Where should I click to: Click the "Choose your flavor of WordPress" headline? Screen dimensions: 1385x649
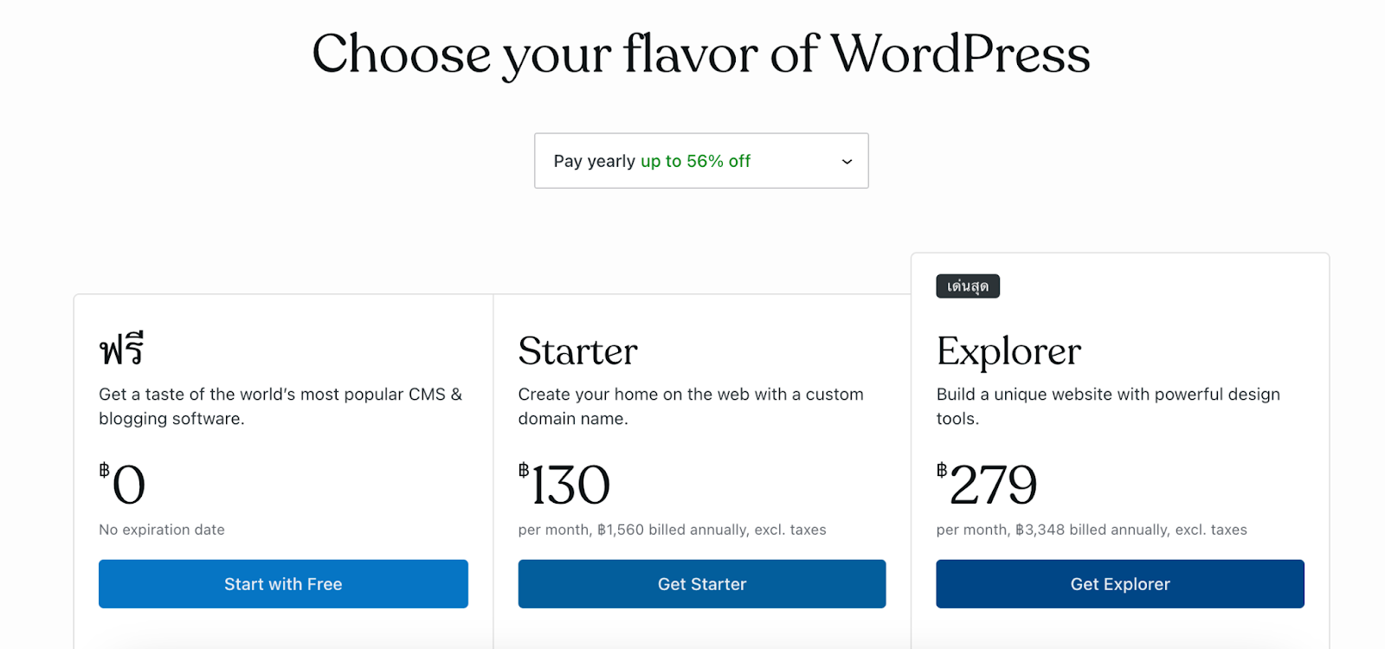point(700,54)
